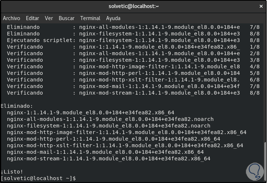This screenshot has height=183, width=267.
Task: Open the Archivo menu
Action: coord(12,18)
